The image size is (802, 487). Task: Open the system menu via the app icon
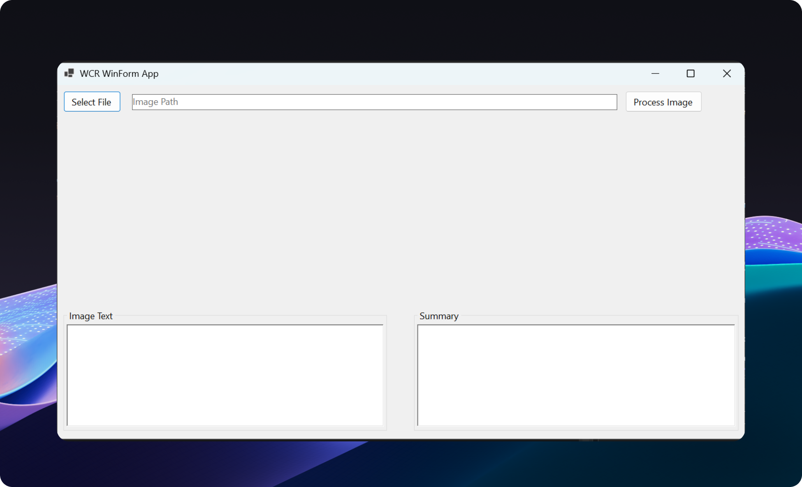[x=70, y=73]
